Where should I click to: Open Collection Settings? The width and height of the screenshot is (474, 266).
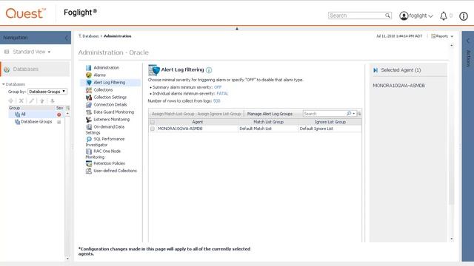tap(110, 97)
